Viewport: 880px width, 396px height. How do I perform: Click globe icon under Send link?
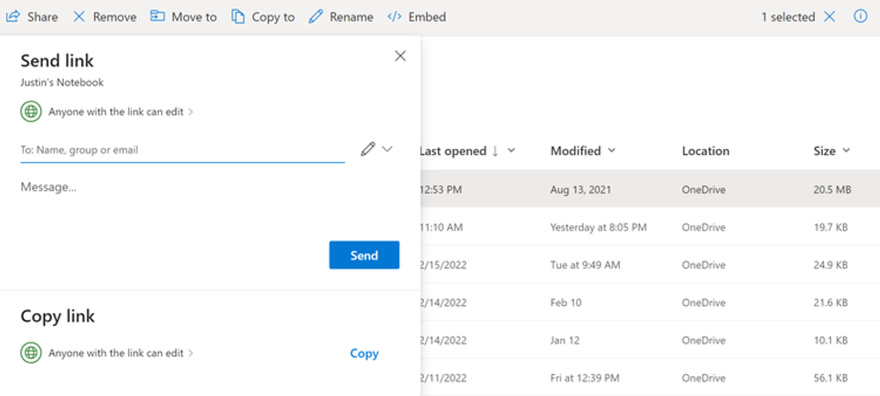[31, 112]
